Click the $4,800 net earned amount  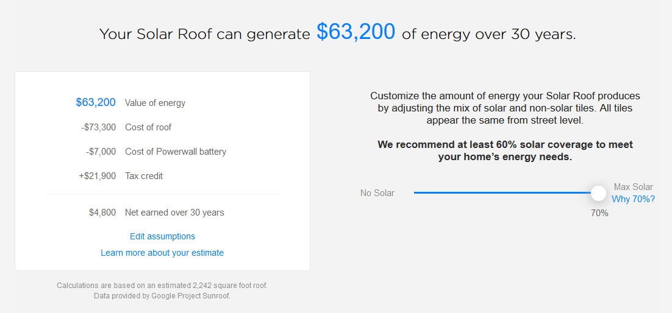click(x=102, y=213)
